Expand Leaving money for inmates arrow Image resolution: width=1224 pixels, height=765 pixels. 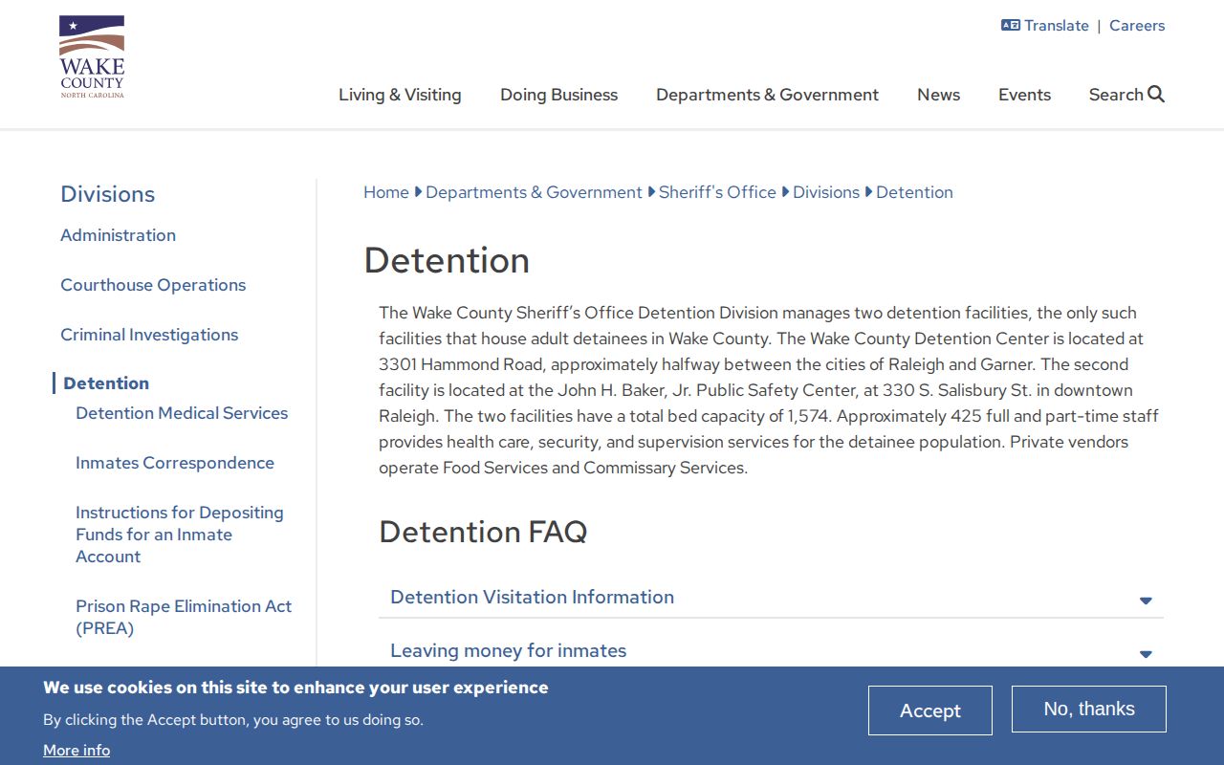[1146, 654]
